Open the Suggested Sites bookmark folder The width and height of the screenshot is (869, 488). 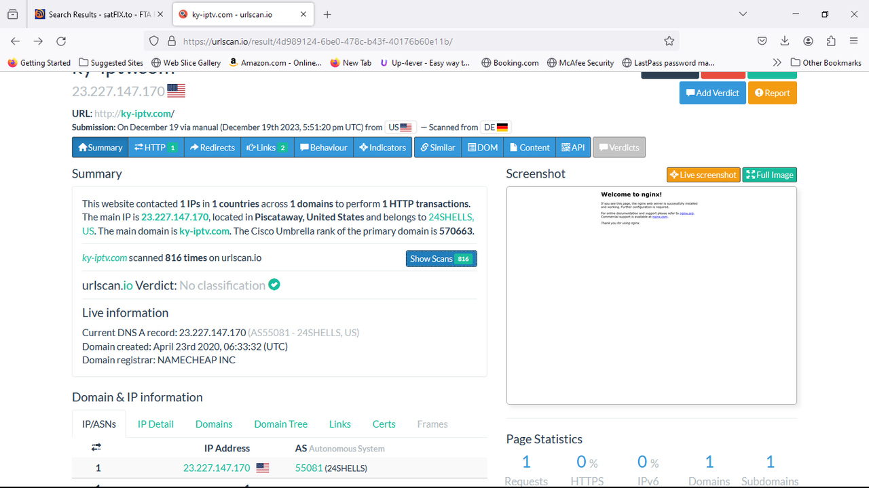[111, 62]
